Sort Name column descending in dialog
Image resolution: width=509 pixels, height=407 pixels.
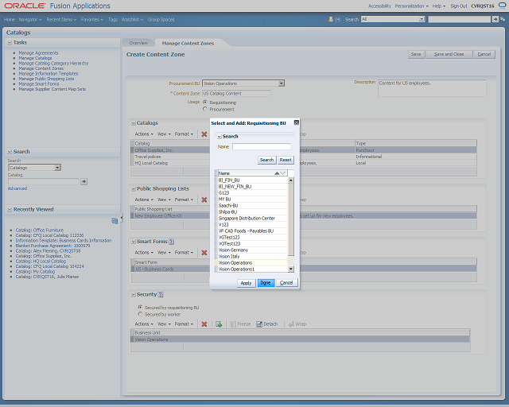(x=282, y=173)
